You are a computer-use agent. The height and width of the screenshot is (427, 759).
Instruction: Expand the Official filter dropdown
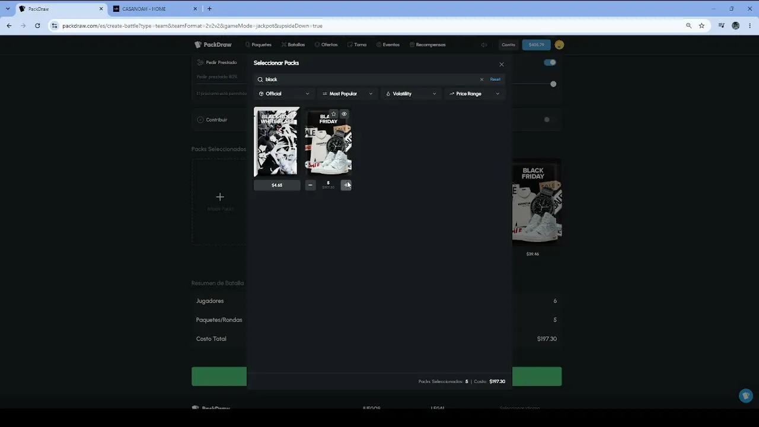click(x=284, y=94)
